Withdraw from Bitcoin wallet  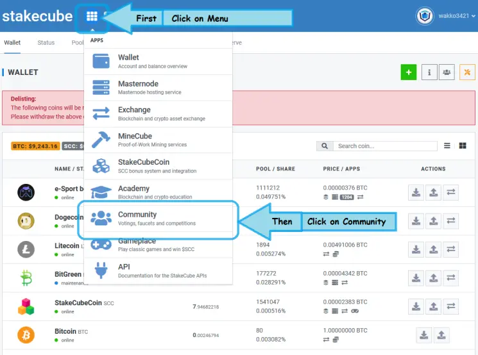coord(441,335)
